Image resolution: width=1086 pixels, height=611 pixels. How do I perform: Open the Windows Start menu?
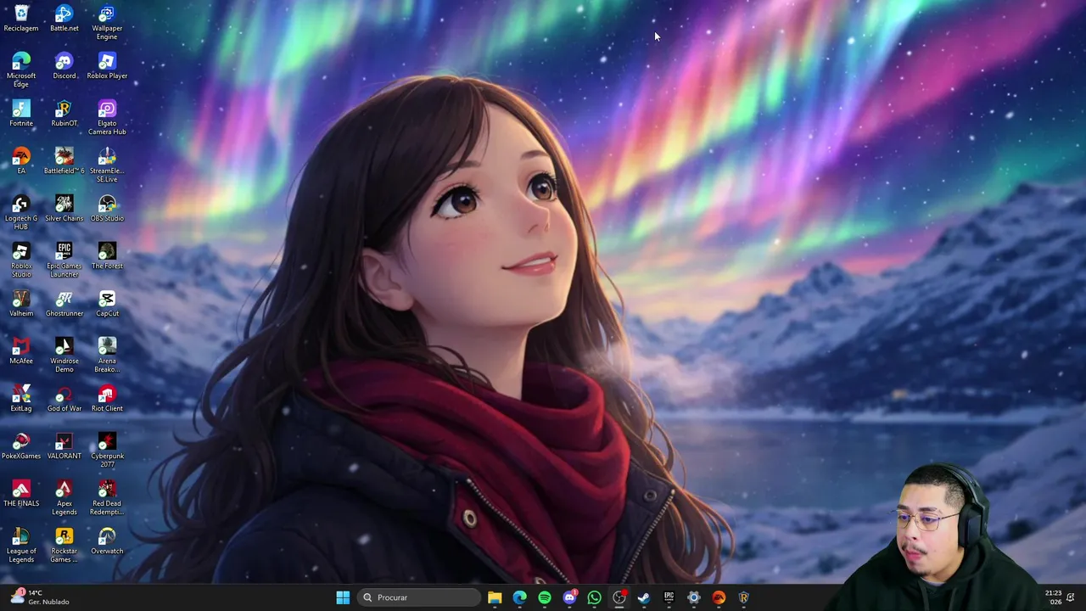(343, 597)
